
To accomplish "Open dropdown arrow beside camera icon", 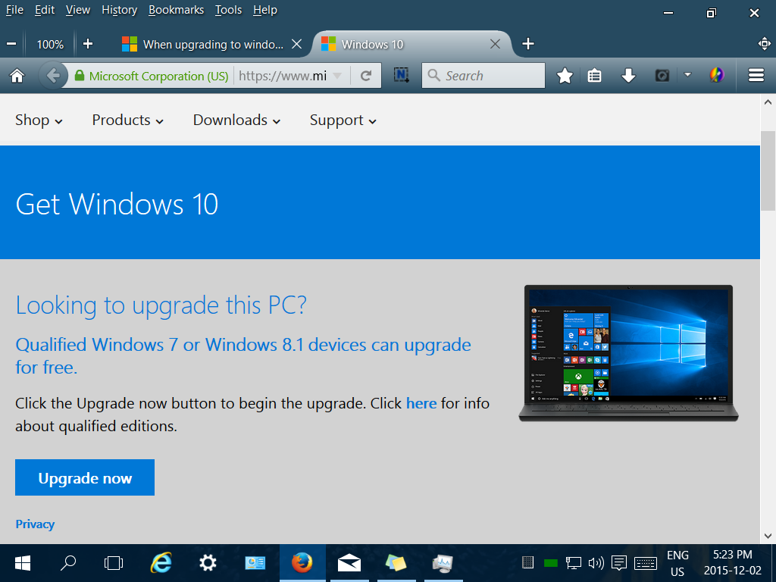I will (687, 75).
